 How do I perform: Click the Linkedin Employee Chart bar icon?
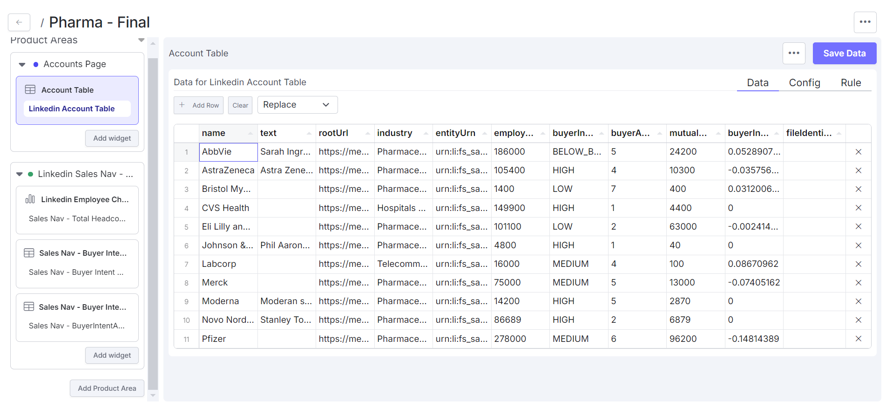[30, 199]
